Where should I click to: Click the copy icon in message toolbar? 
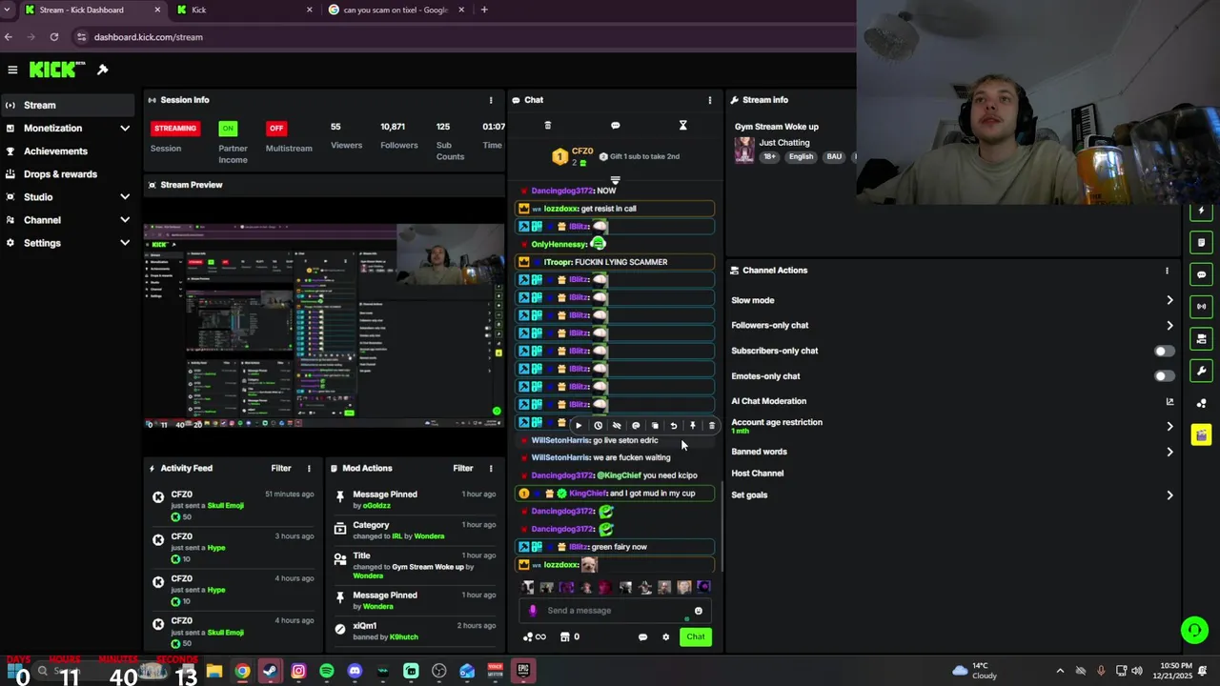[655, 426]
